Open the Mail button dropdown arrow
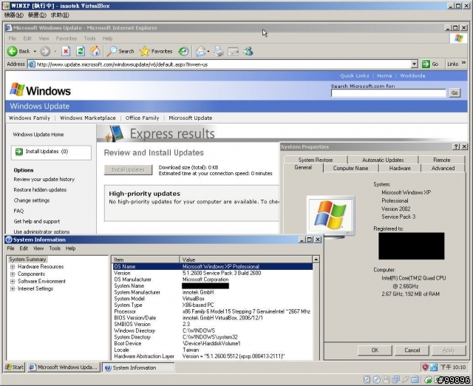 pos(208,52)
